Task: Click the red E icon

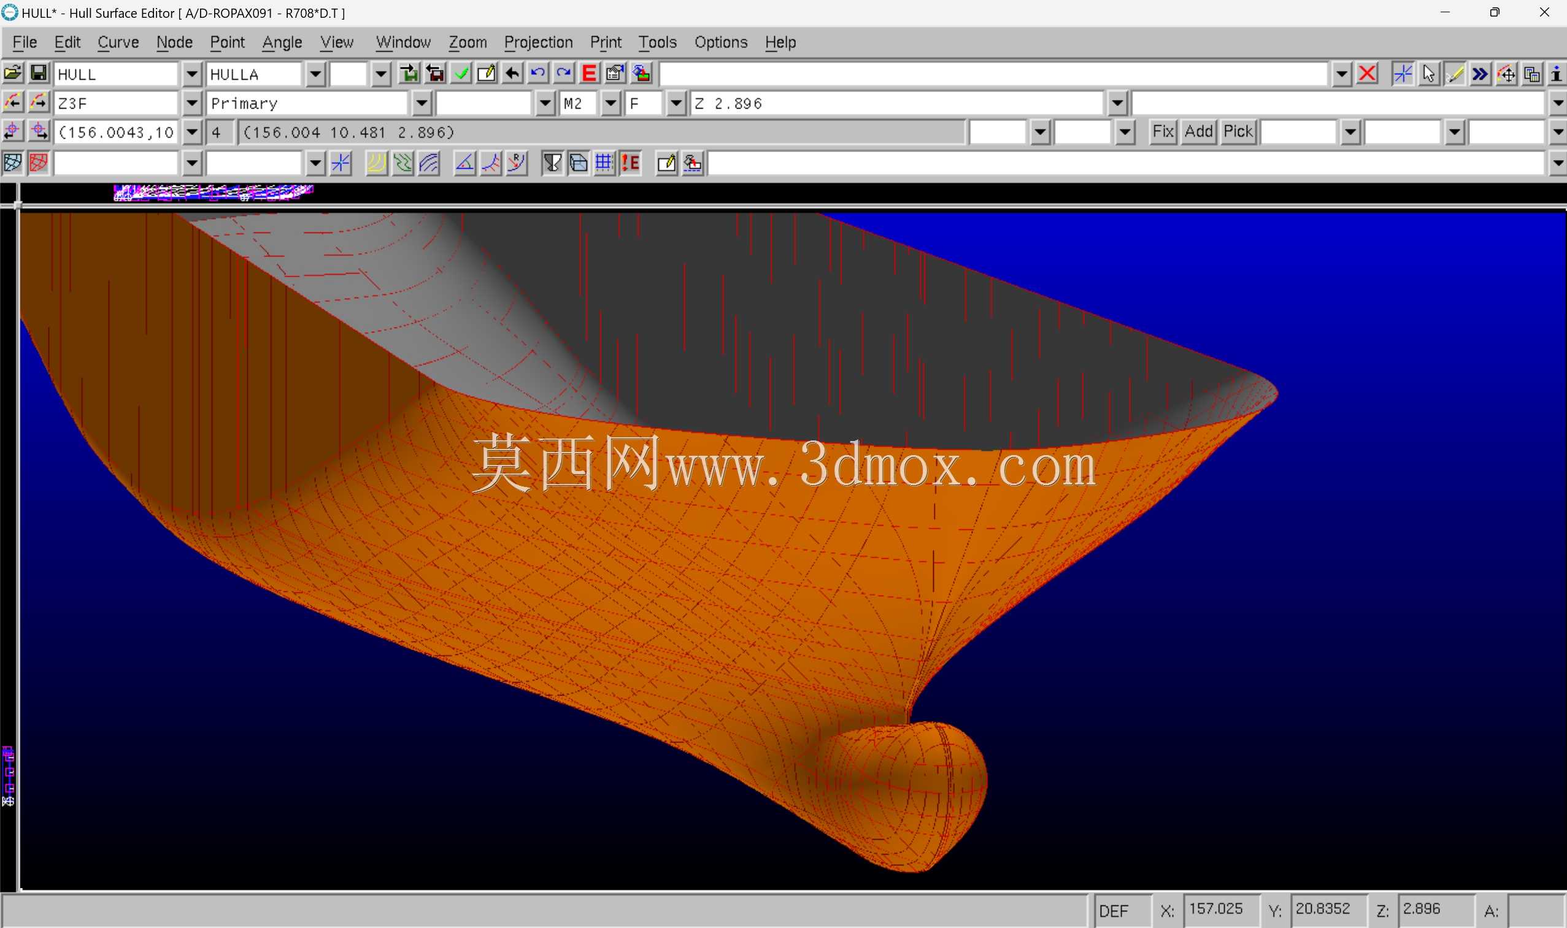Action: [x=589, y=74]
